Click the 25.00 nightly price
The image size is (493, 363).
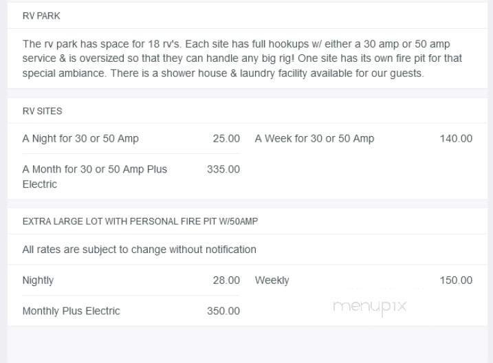[x=226, y=138]
